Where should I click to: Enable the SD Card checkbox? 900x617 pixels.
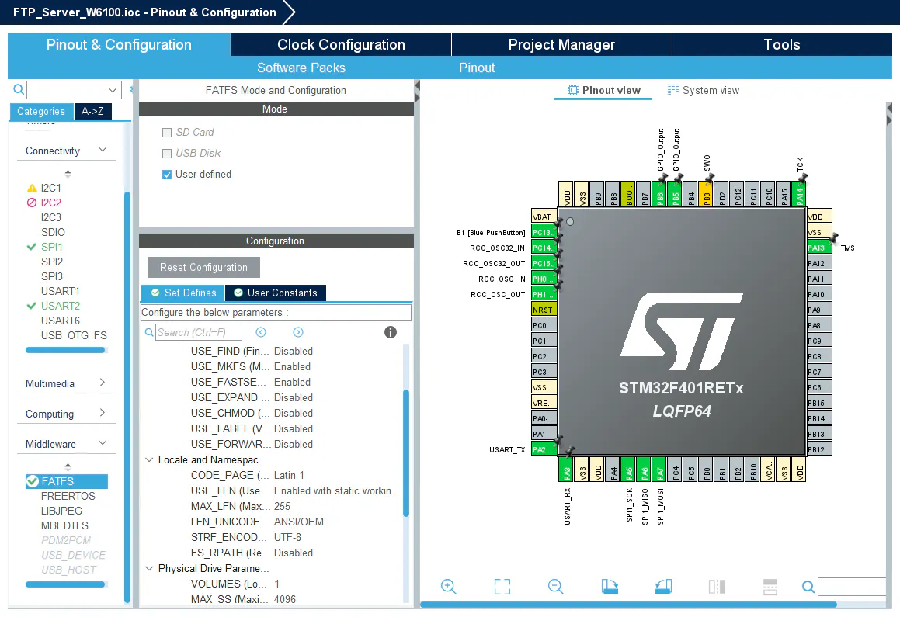pos(167,133)
